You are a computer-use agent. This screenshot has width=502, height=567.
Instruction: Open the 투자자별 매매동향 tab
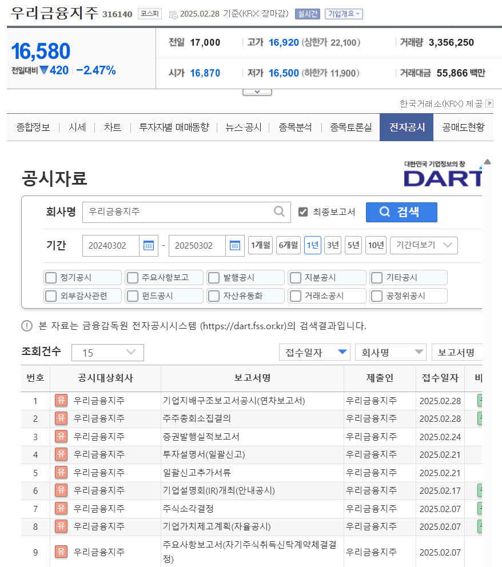pos(174,127)
